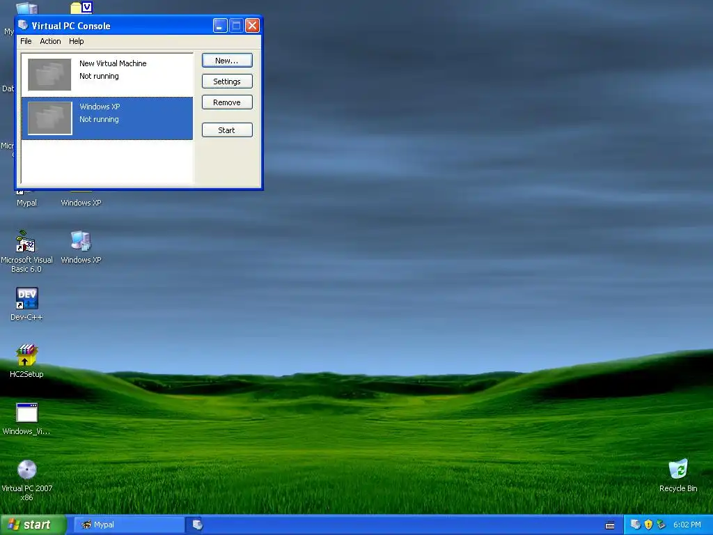Screen dimensions: 713x535
Task: Close the Virtual PC Console window
Action: 252,26
